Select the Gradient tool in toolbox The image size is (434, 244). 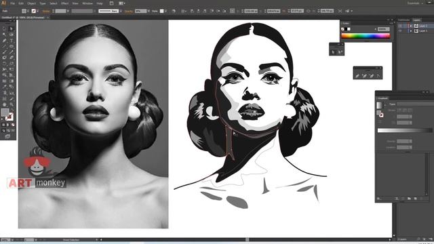coord(12,81)
